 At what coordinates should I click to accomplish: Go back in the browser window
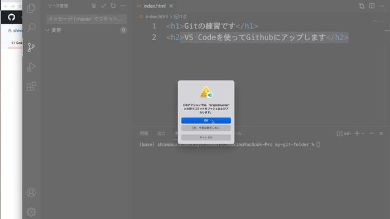tap(6, 6)
